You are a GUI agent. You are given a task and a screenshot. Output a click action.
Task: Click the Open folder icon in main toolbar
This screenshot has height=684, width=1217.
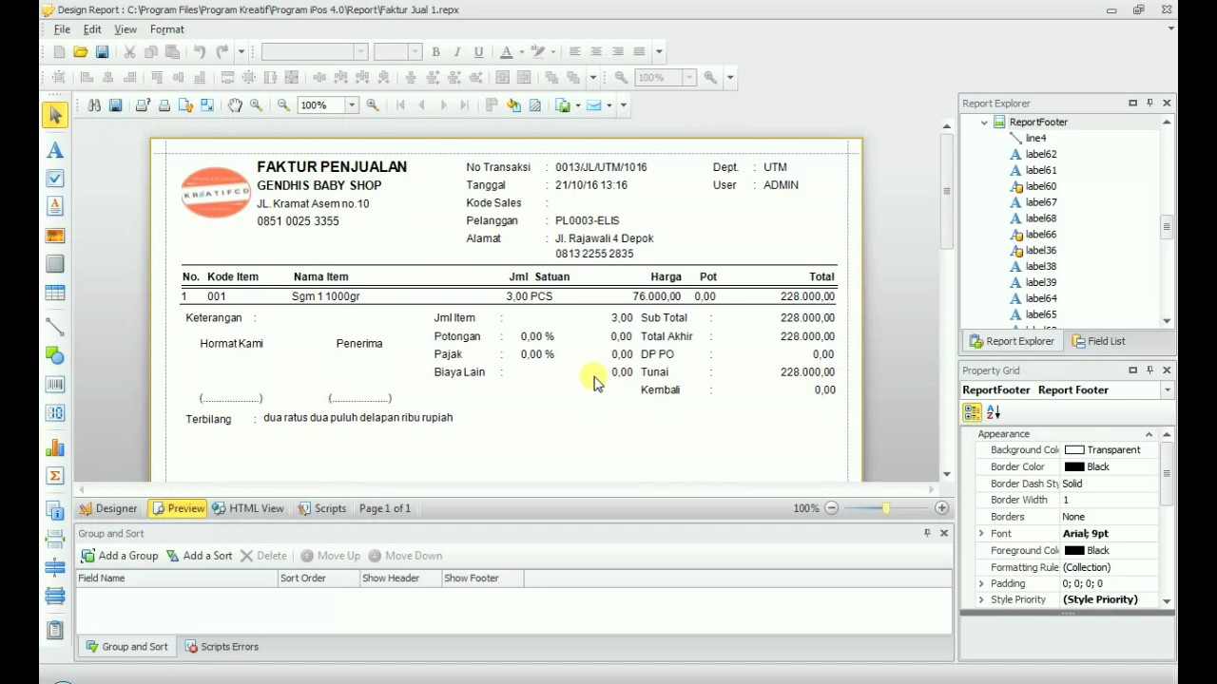(81, 52)
